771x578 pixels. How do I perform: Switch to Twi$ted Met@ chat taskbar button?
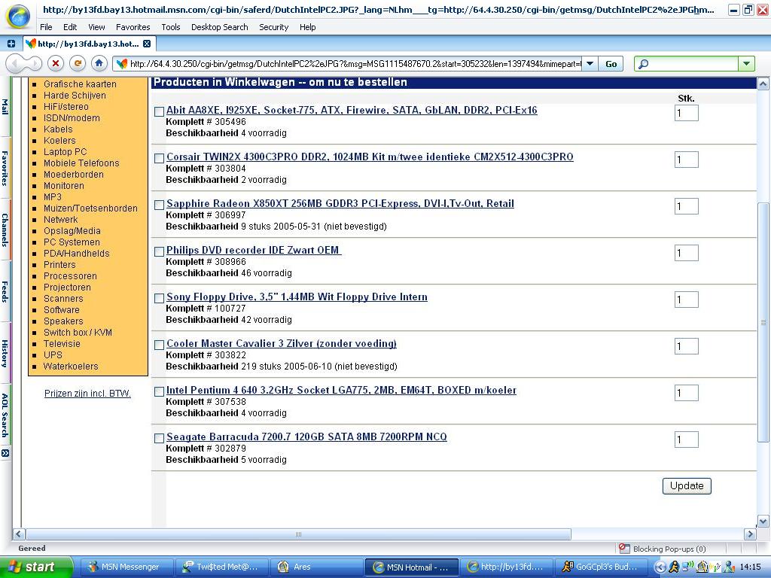coord(222,567)
